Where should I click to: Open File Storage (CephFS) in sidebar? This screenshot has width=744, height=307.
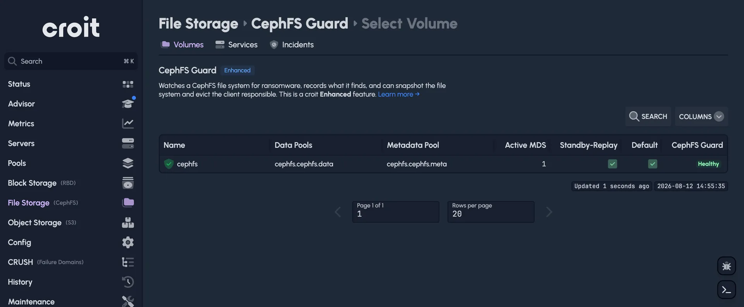pos(71,203)
